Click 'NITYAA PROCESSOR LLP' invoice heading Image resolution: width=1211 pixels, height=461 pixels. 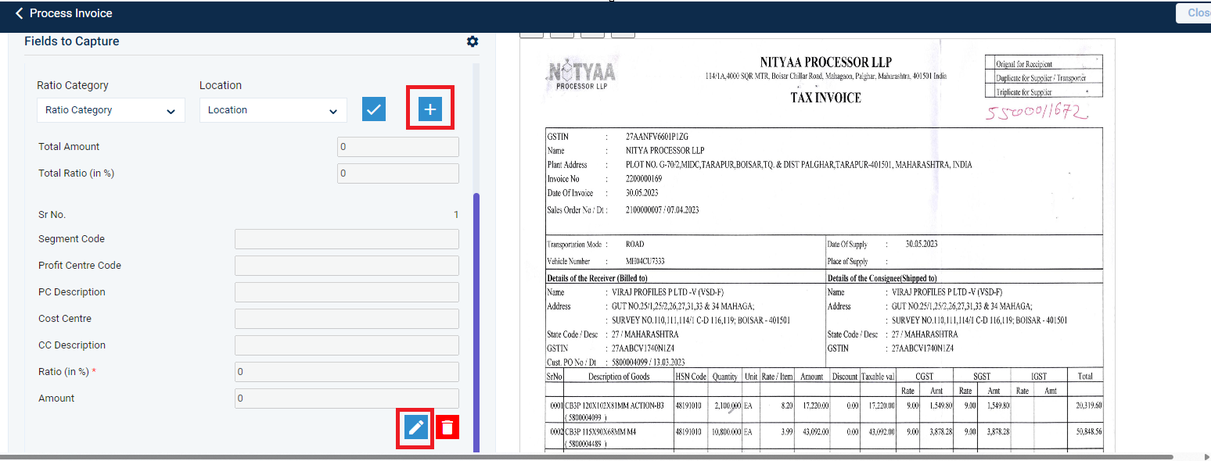point(825,63)
